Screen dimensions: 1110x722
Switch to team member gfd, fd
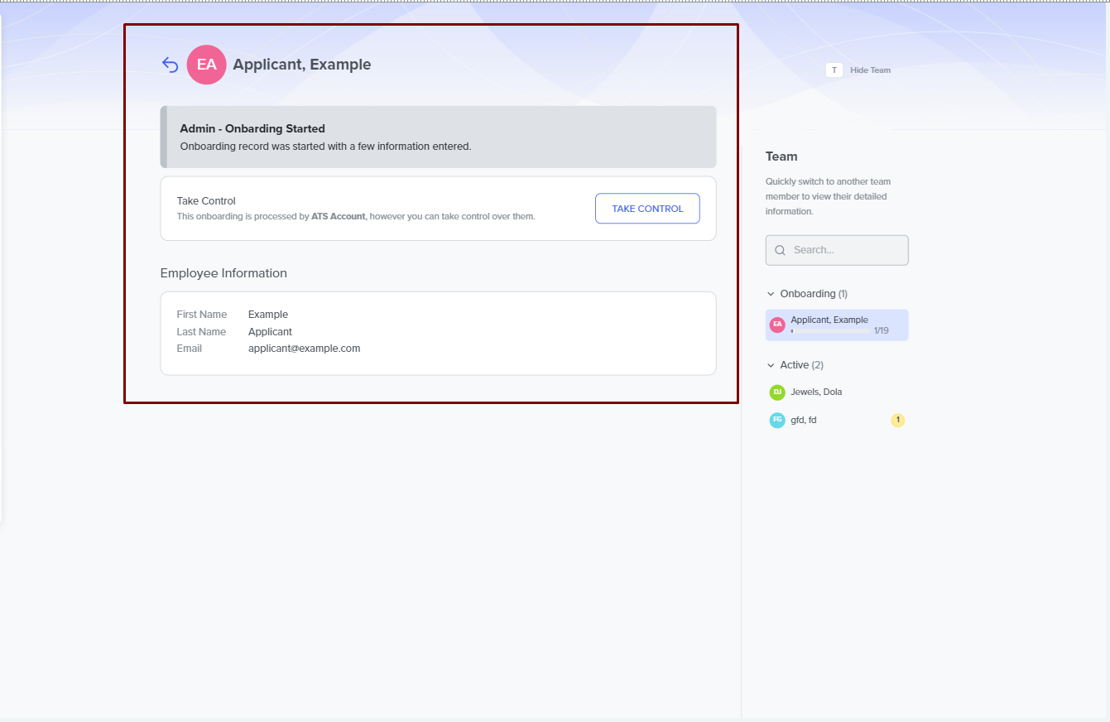[x=804, y=421]
